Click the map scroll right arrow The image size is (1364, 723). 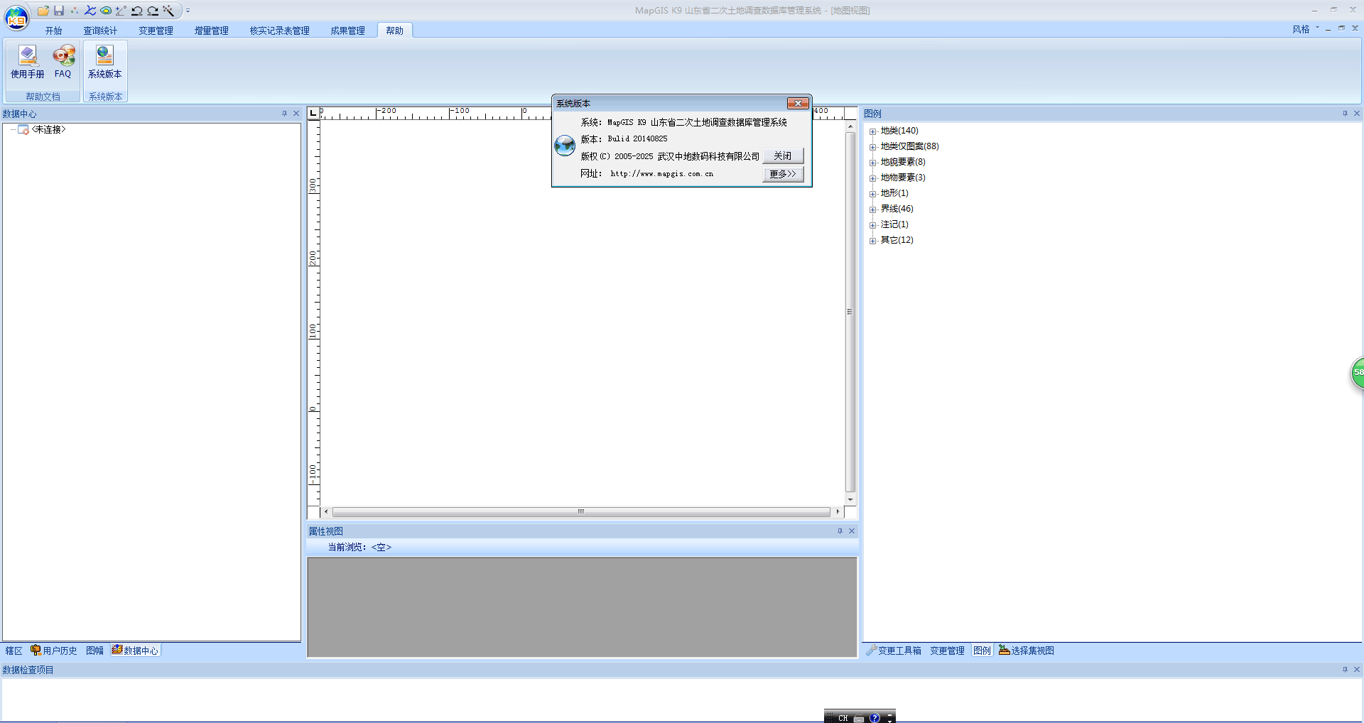pos(838,511)
